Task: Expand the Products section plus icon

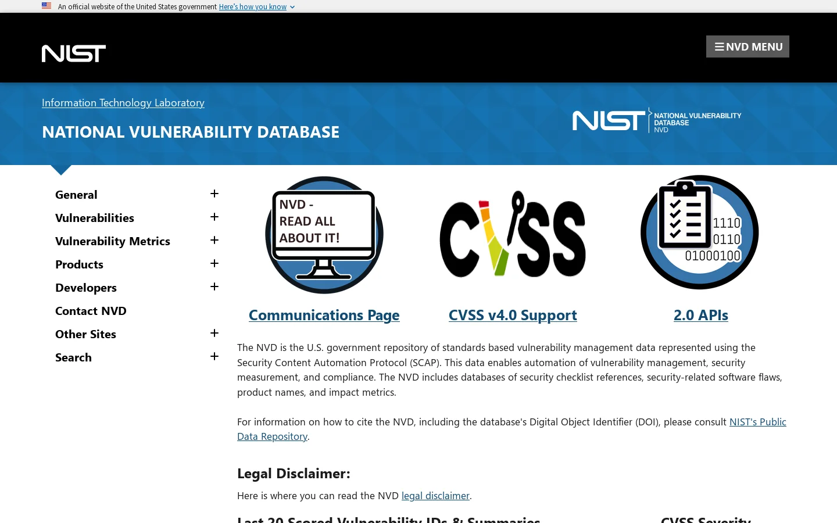Action: [214, 263]
